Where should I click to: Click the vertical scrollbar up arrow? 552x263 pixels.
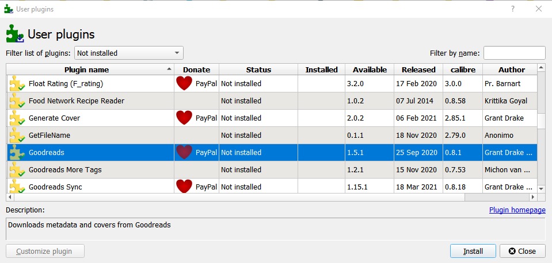click(542, 67)
